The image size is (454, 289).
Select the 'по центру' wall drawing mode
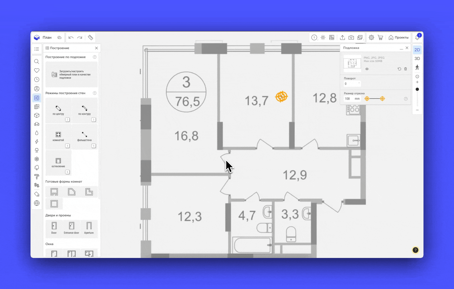(58, 110)
